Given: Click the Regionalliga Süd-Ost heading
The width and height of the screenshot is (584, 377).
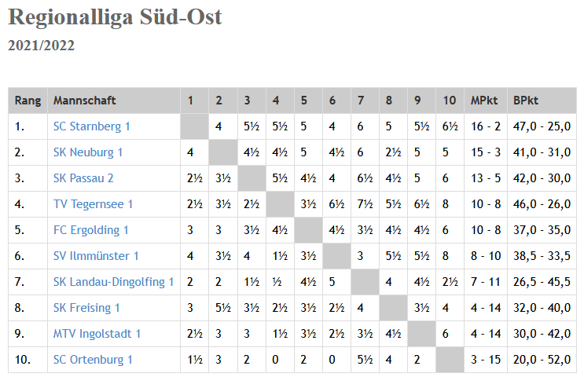Looking at the screenshot, I should pos(115,16).
